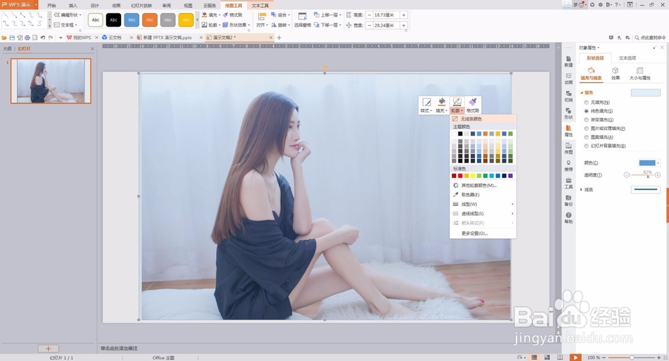Select the 大小与属性 icon in properties panel
Screen dimensions: 669x361
click(x=640, y=73)
